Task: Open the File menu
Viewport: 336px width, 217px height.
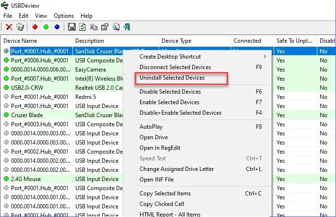Action: [x=8, y=16]
